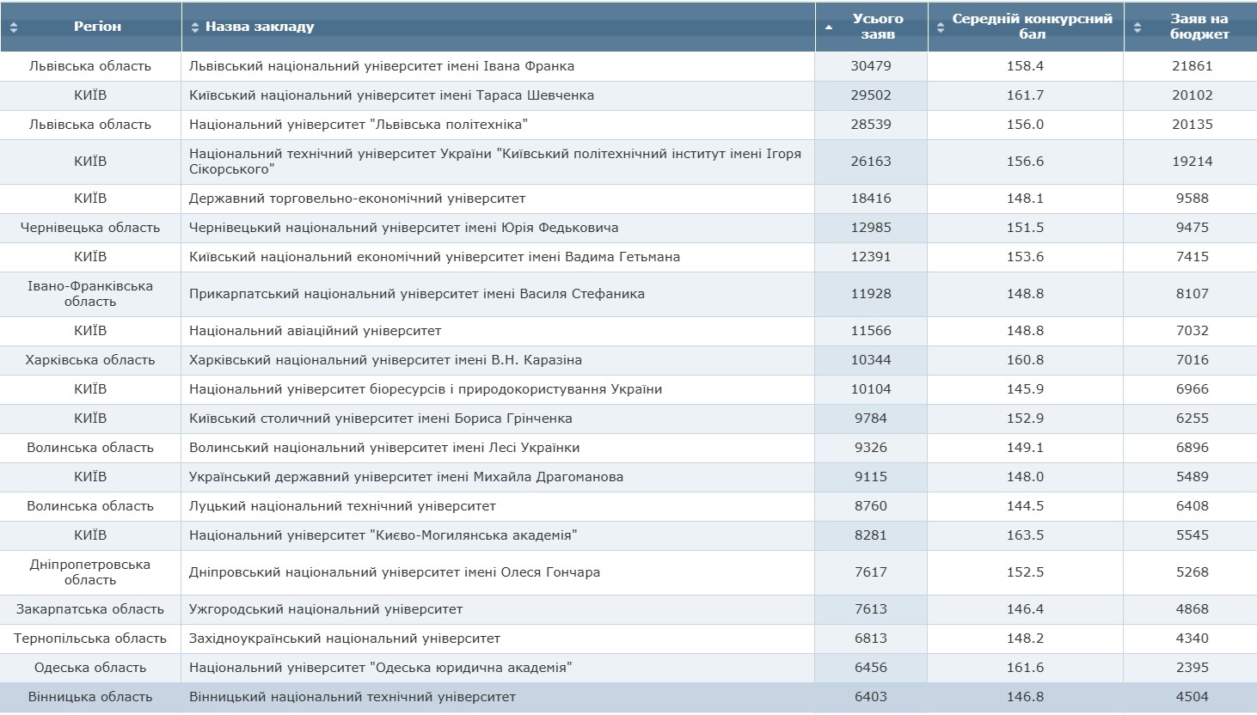
Task: Open Національний університет "Києво-Могилянська академія"
Action: [383, 535]
